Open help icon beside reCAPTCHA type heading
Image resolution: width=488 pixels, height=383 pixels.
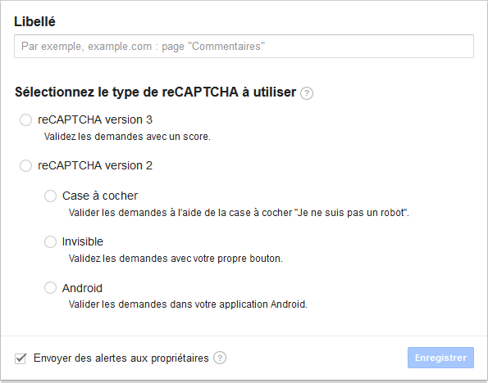pos(307,93)
